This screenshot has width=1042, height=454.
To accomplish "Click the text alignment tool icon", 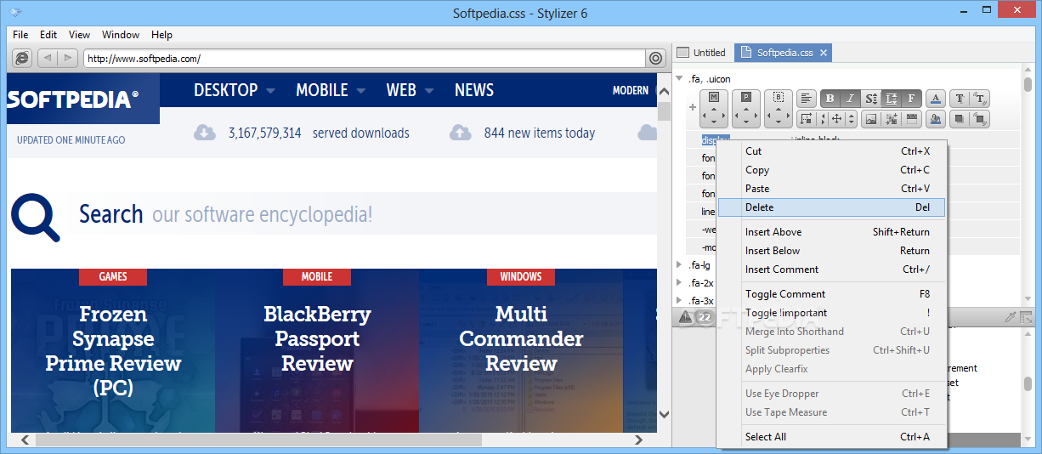I will pos(807,98).
